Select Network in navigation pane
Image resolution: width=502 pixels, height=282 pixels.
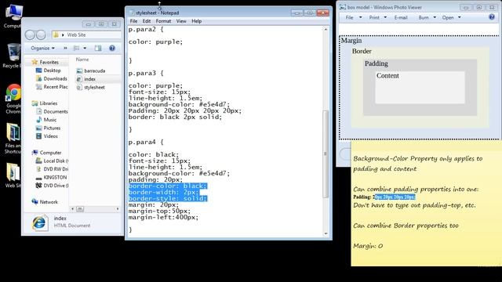pyautogui.click(x=49, y=202)
